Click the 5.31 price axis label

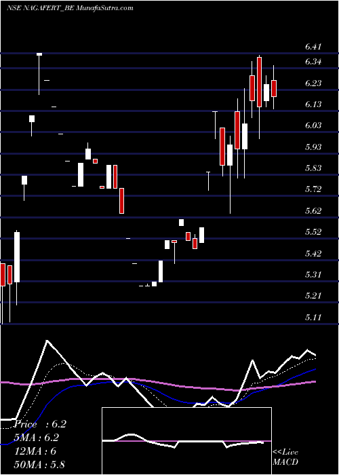(x=313, y=275)
